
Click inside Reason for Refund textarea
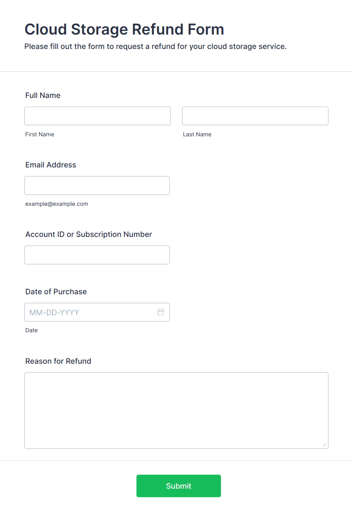pos(176,410)
